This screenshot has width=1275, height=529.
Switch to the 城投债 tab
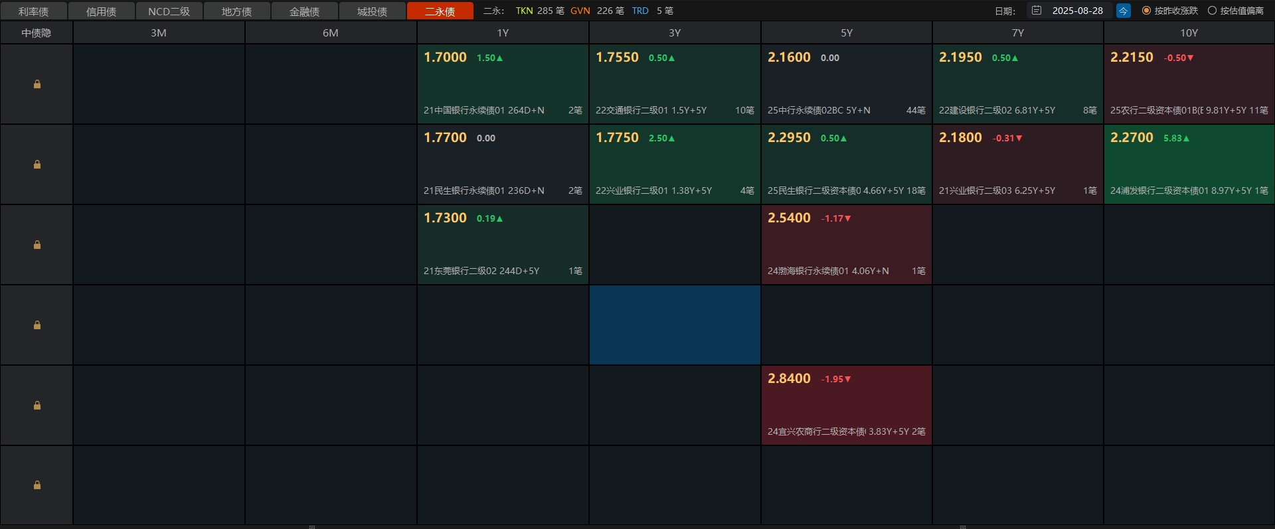point(372,11)
